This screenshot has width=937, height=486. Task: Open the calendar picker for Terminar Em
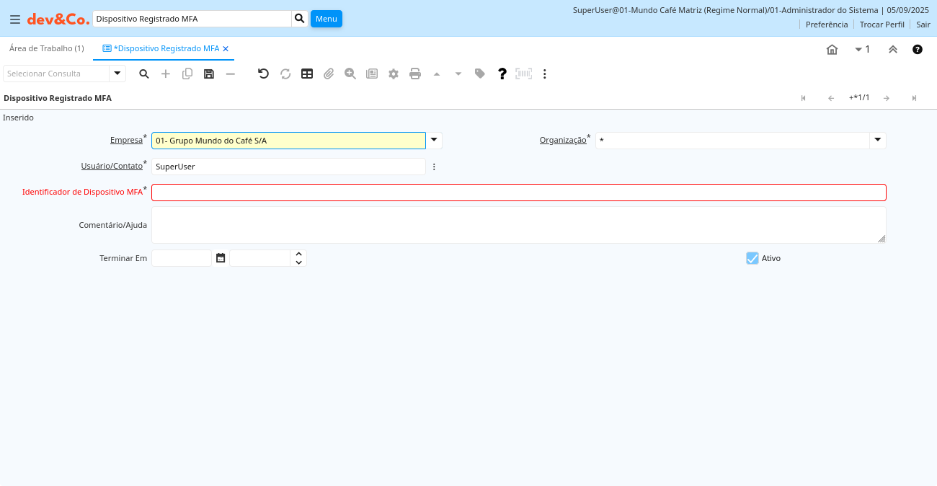pos(221,258)
